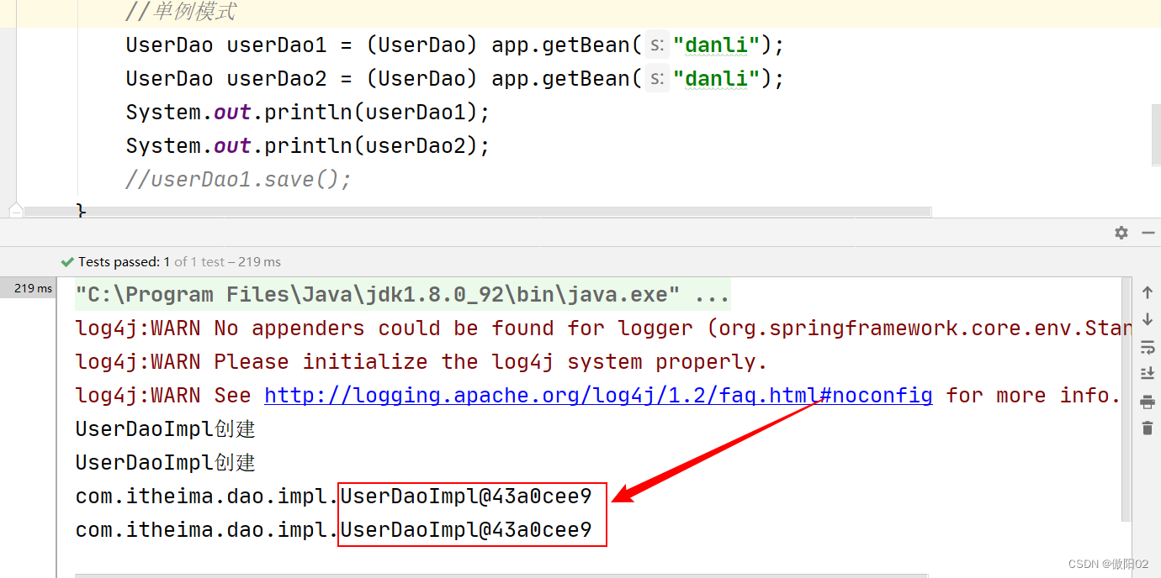Hide the Run tool window with dash icon
The height and width of the screenshot is (578, 1161).
[1148, 233]
